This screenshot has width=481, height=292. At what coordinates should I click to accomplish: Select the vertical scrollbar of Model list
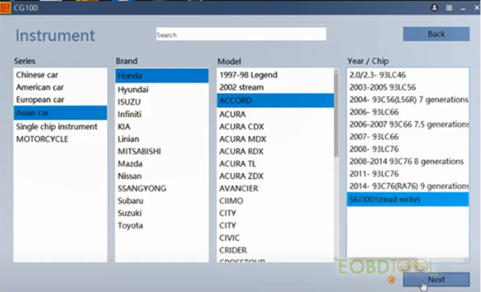(x=336, y=115)
